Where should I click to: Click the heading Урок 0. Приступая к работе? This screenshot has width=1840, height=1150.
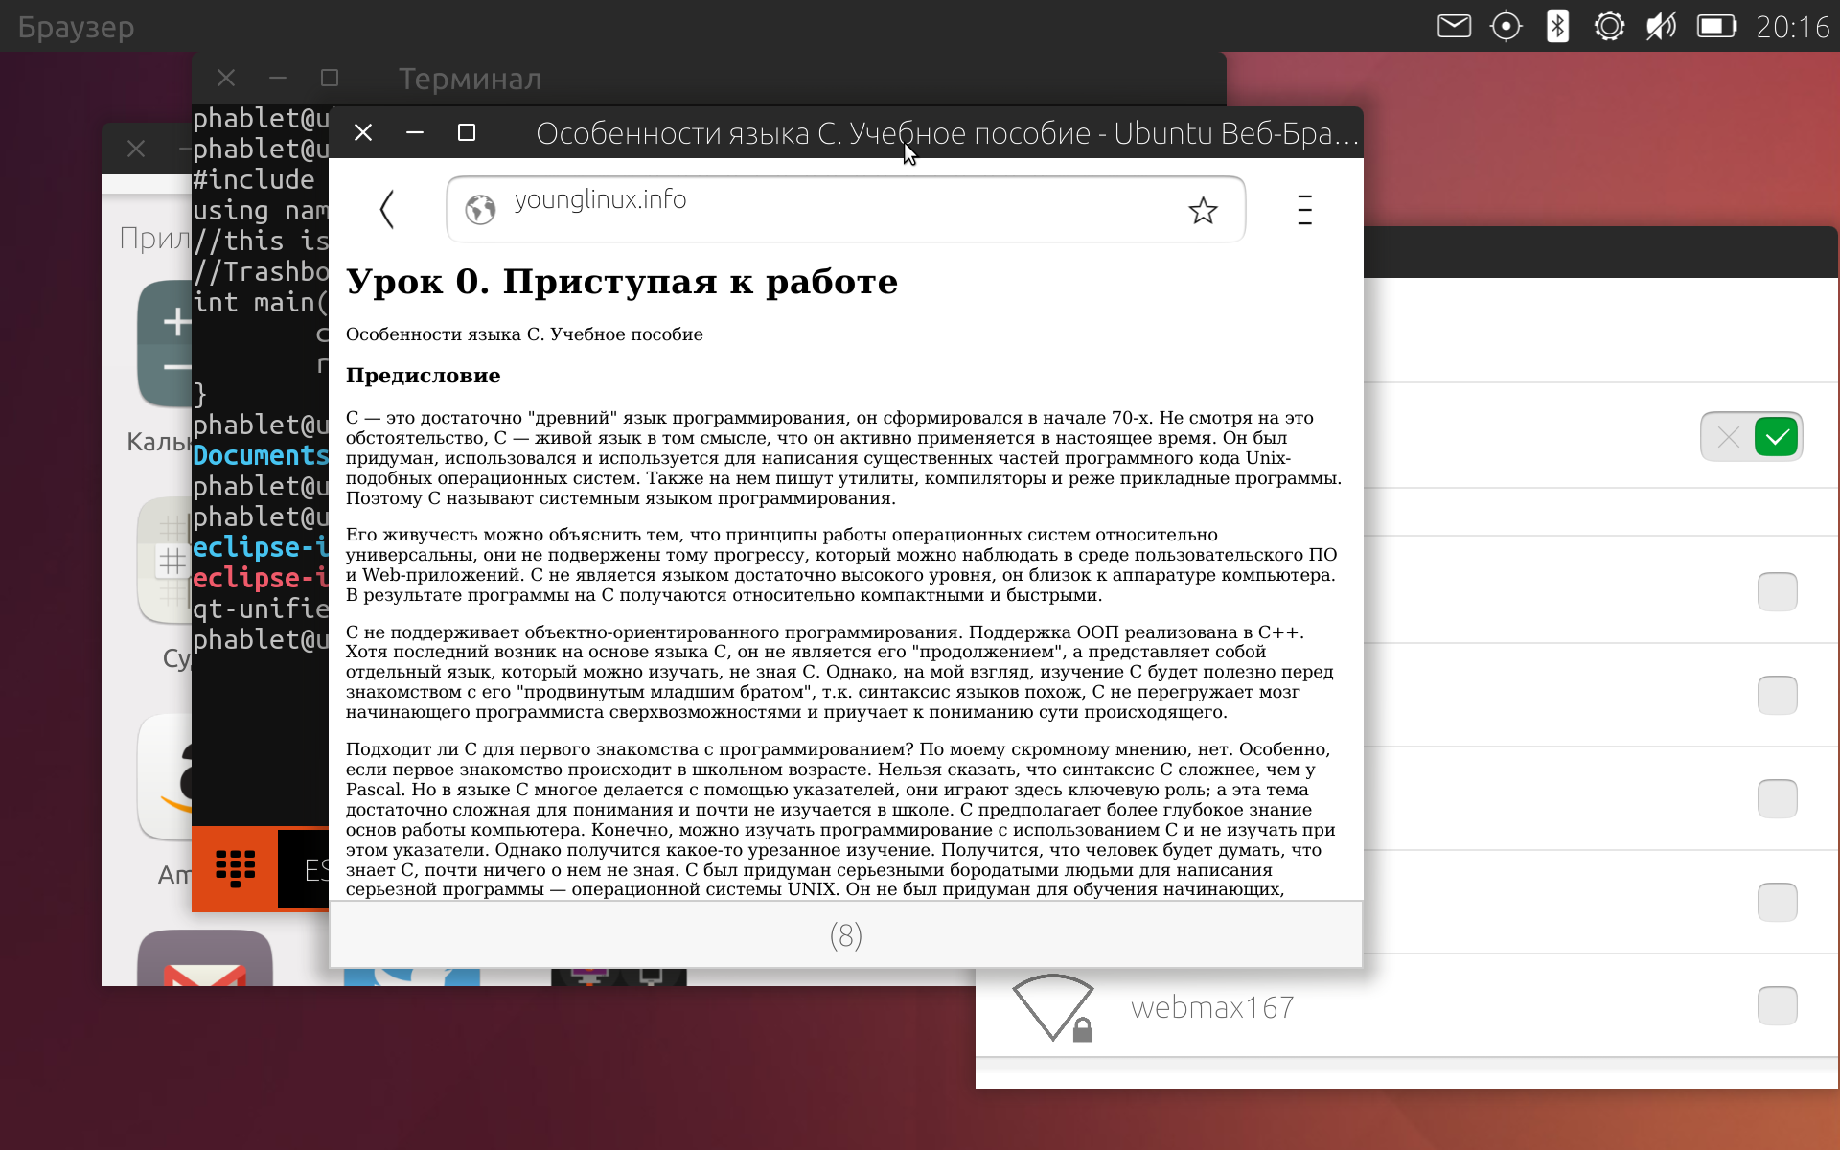[622, 282]
